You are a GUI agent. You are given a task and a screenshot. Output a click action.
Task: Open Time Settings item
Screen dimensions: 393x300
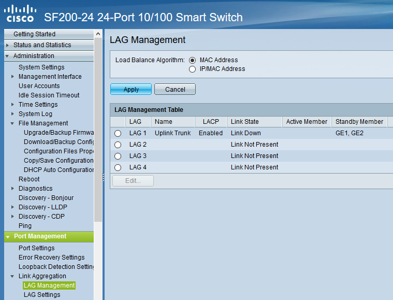(38, 104)
